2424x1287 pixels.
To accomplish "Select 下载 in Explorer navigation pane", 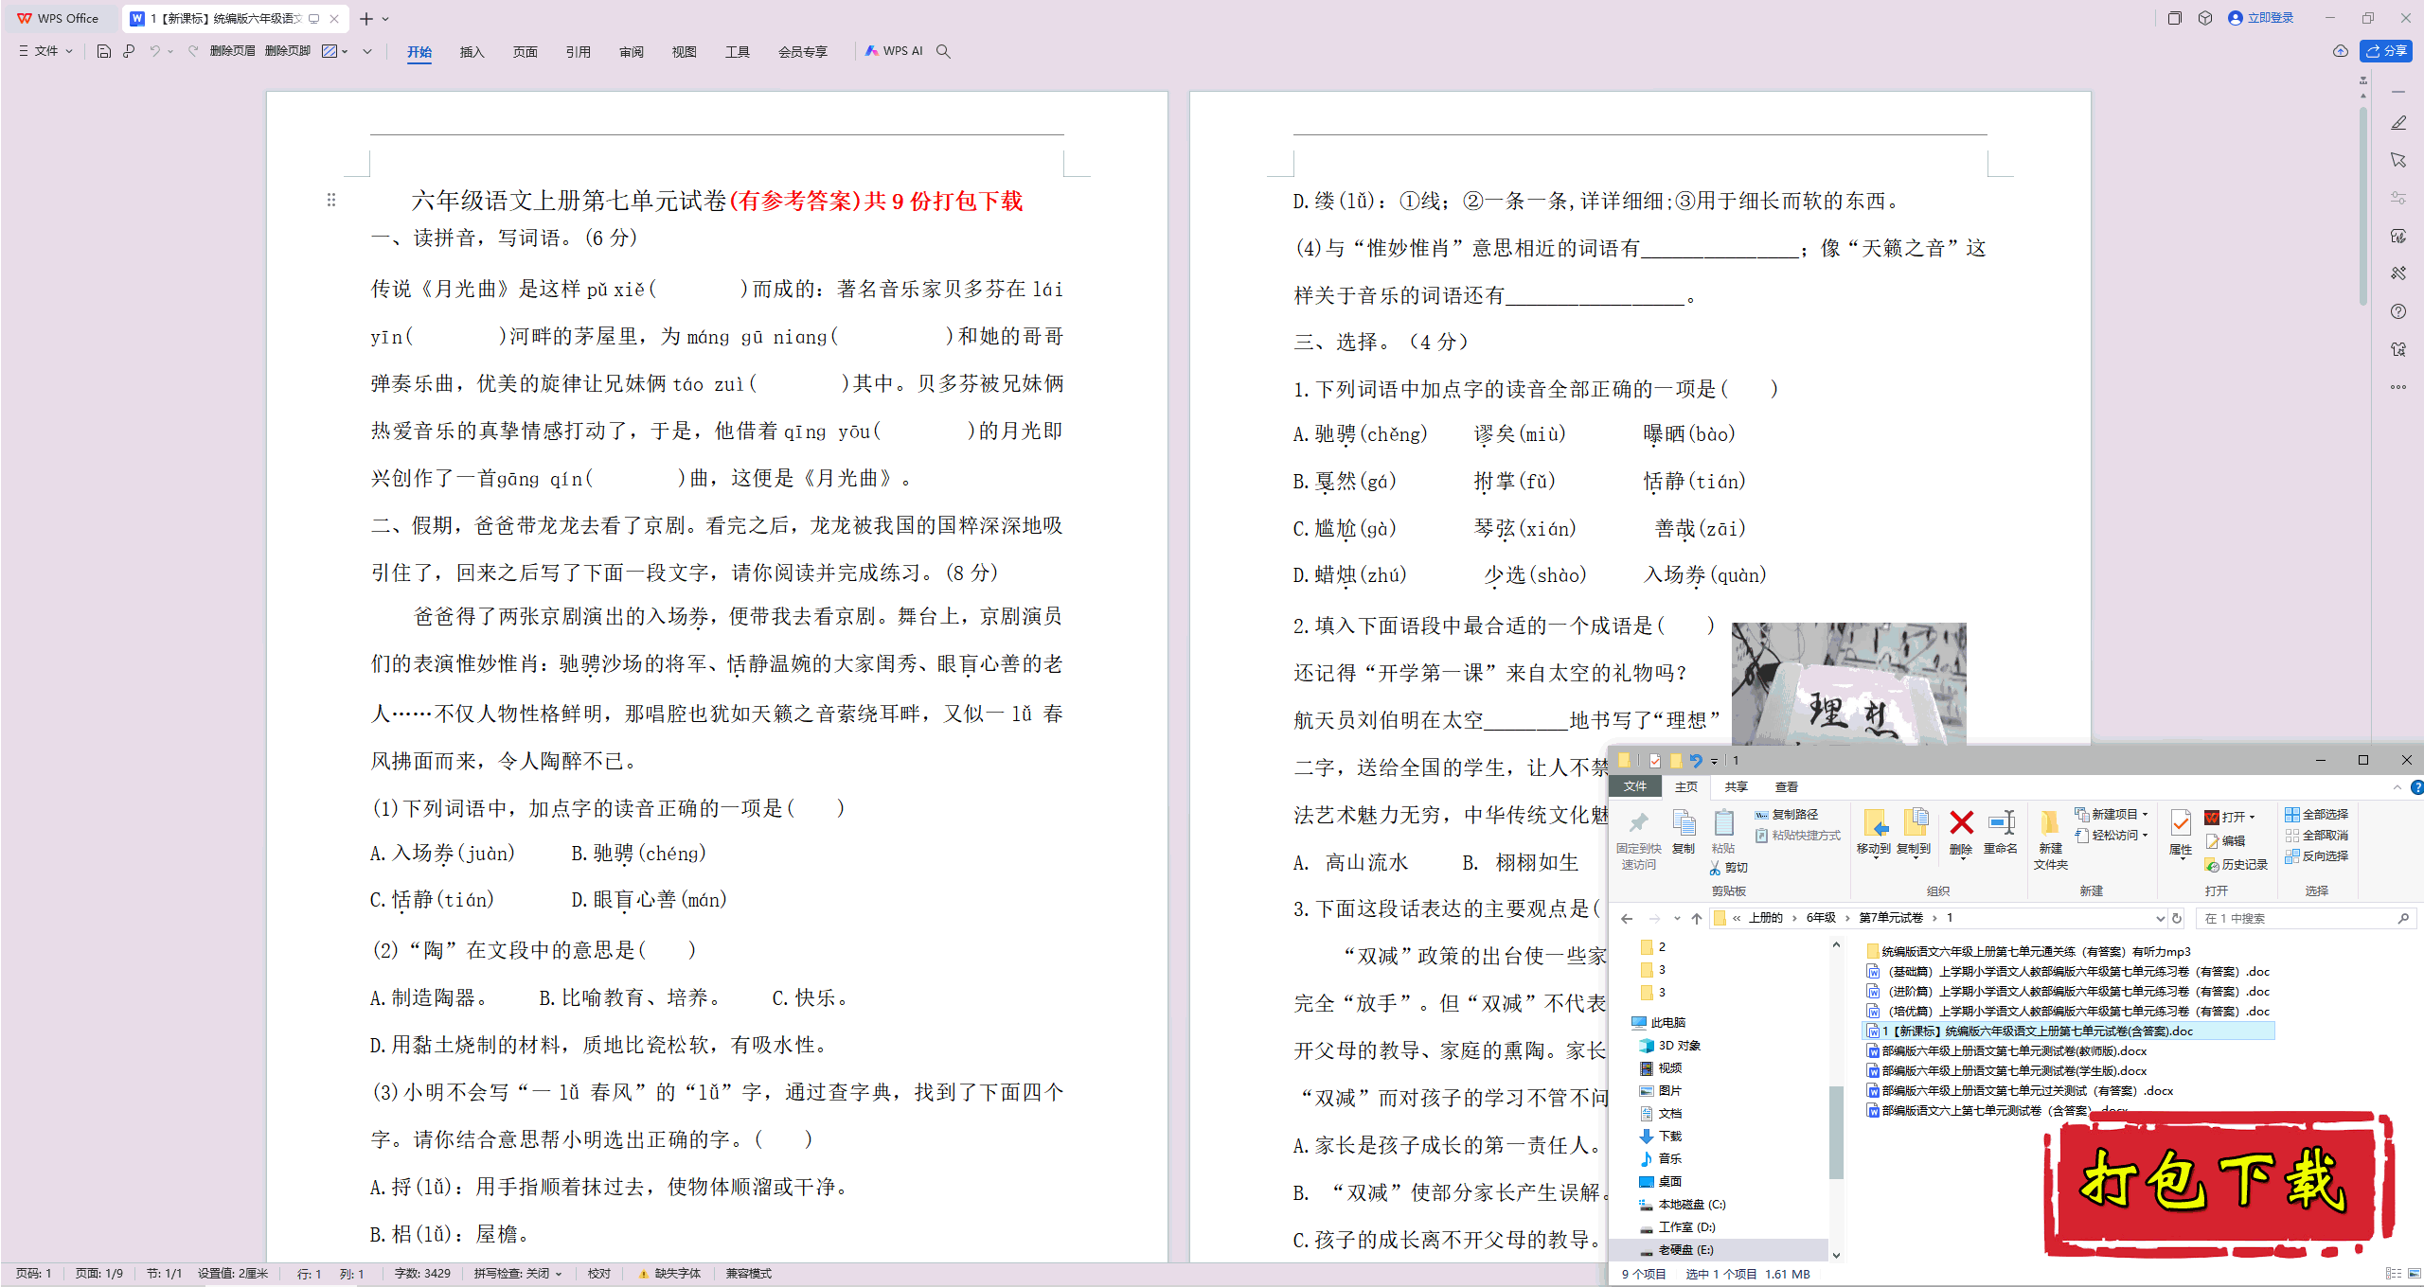I will (1662, 1137).
